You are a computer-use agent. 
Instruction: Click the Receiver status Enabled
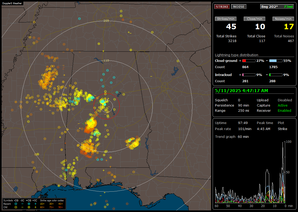[x=284, y=111]
